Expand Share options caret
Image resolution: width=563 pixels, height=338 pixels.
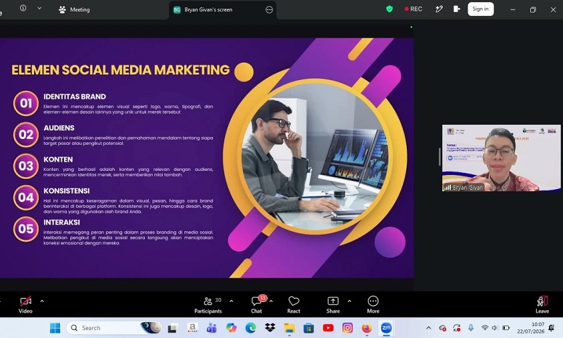coord(349,301)
